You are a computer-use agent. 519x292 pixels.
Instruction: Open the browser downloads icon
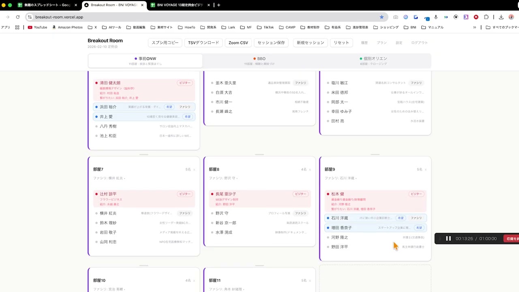pyautogui.click(x=501, y=17)
